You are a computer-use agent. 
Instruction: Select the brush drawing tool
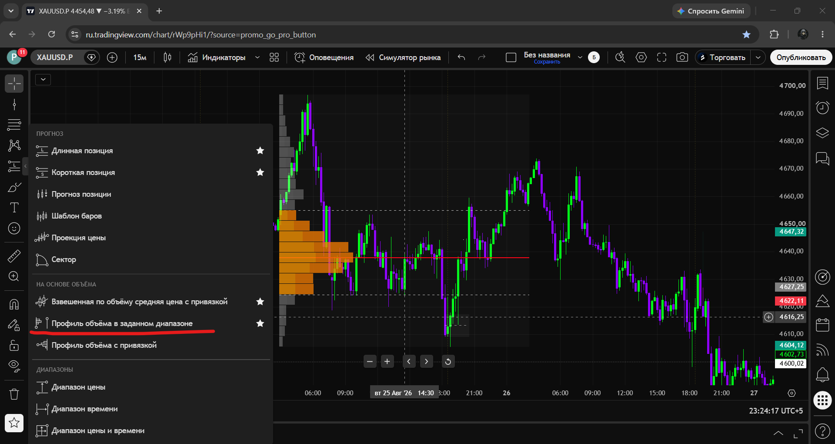[14, 187]
